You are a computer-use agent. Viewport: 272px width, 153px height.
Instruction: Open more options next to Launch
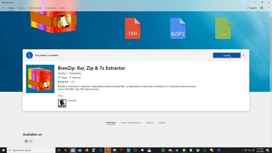[x=244, y=55]
